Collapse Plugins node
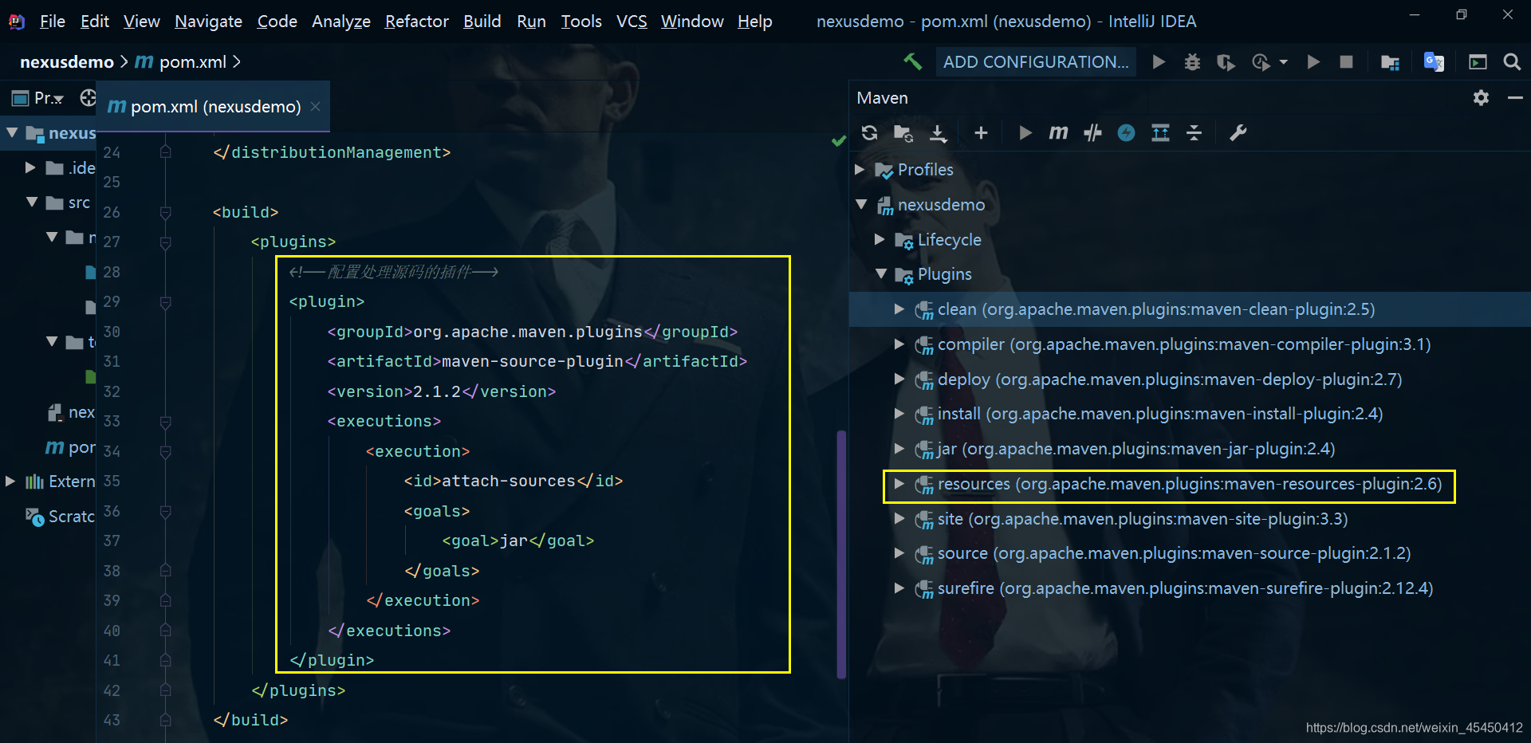This screenshot has width=1531, height=743. pyautogui.click(x=881, y=274)
